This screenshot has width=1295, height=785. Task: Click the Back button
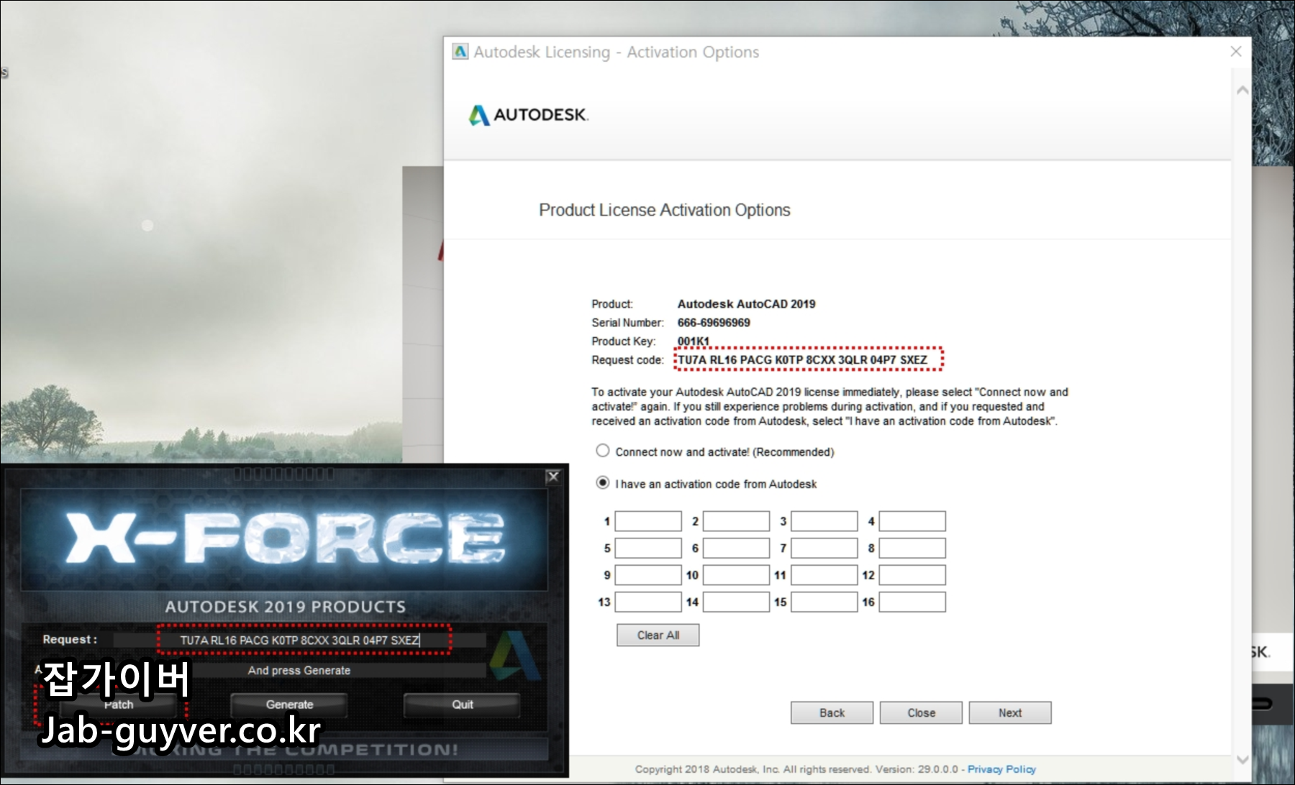[x=832, y=712]
